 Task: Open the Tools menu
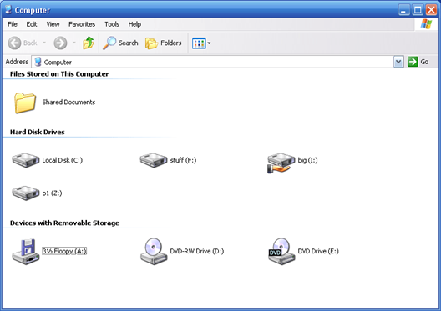tap(112, 24)
